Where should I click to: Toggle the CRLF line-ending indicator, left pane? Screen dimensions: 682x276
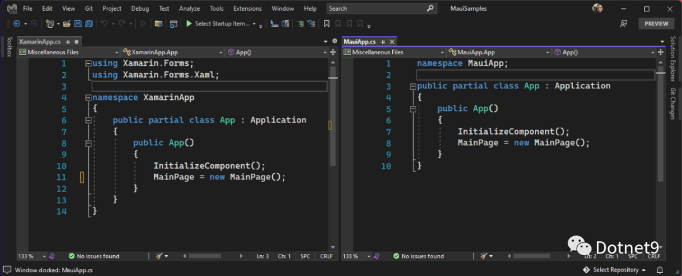326,256
